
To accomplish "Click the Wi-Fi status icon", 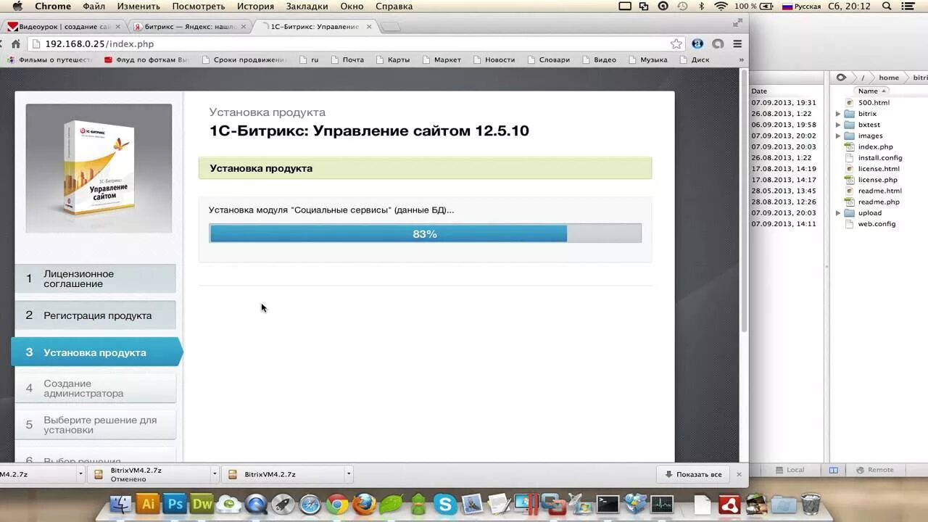I will coord(721,6).
